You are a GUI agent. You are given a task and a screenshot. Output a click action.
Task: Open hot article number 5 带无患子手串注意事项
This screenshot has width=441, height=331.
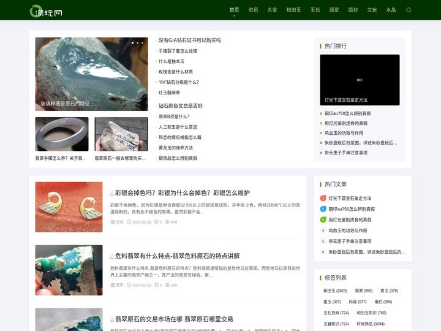click(350, 242)
